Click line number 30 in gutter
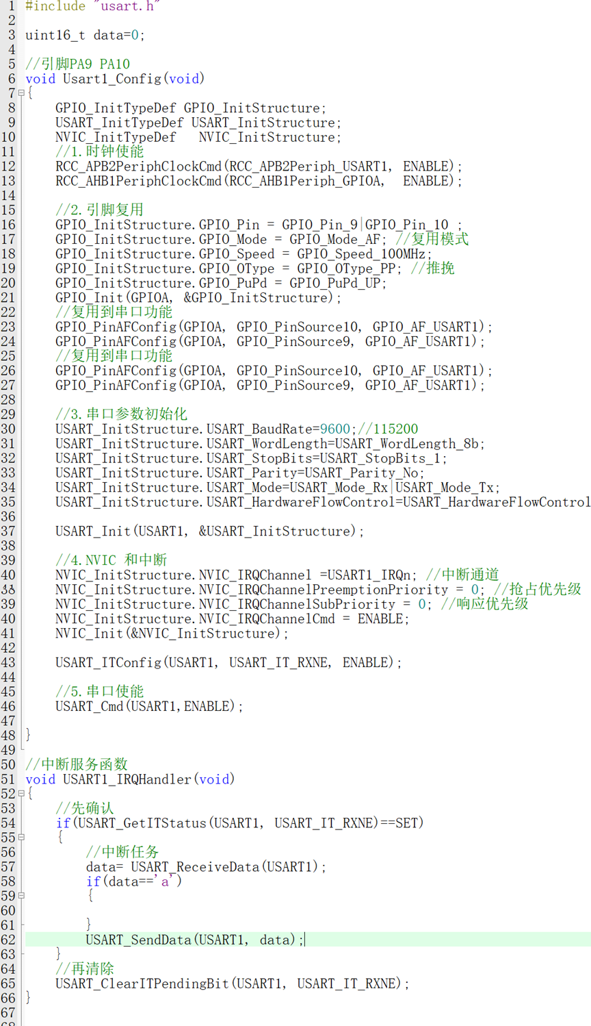 8,429
